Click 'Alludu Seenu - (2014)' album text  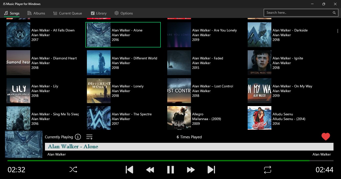pyautogui.click(x=289, y=119)
